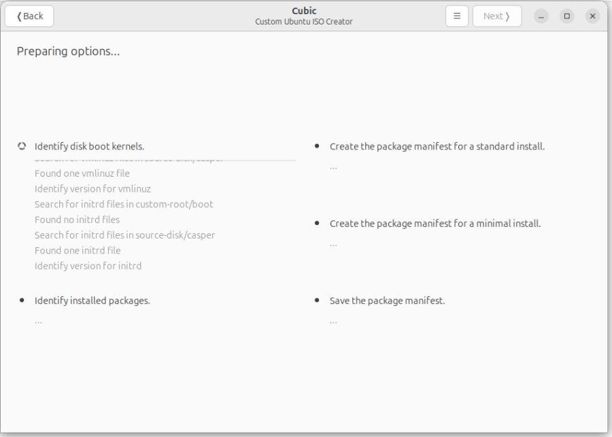This screenshot has height=437, width=612.
Task: Click 'Search for initrd files in custom-root/boot'
Action: pos(124,204)
